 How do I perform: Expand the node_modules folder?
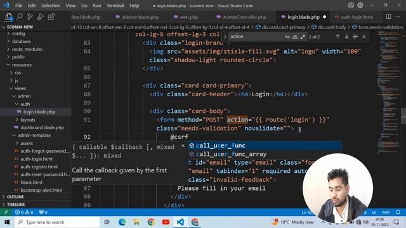[36, 49]
